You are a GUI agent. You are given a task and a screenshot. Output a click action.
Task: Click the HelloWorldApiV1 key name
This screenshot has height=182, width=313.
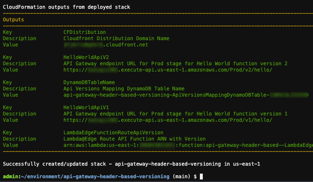tap(86, 108)
